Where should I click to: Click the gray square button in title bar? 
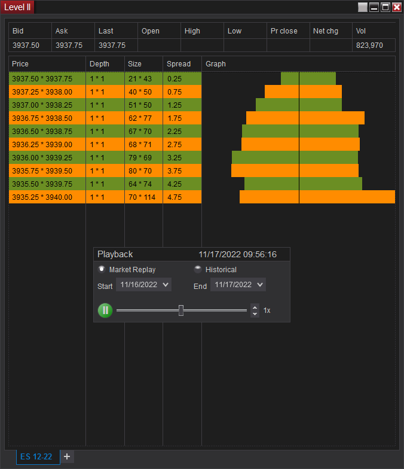pos(363,7)
